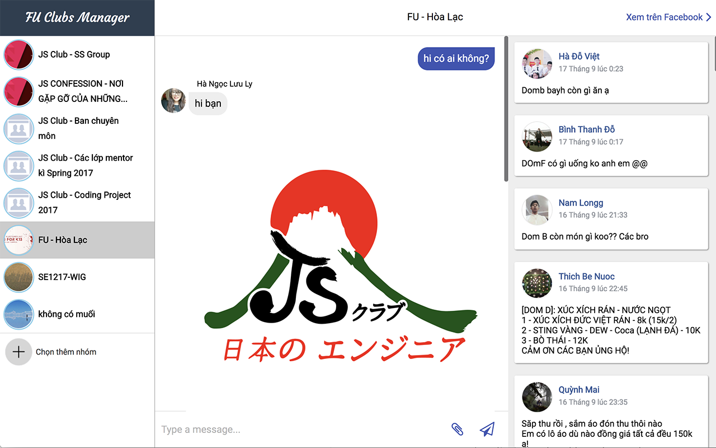Click the FU Clubs Manager title
Image resolution: width=716 pixels, height=448 pixels.
tap(77, 17)
